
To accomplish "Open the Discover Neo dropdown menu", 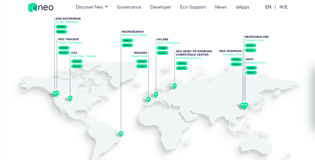I will tap(92, 7).
